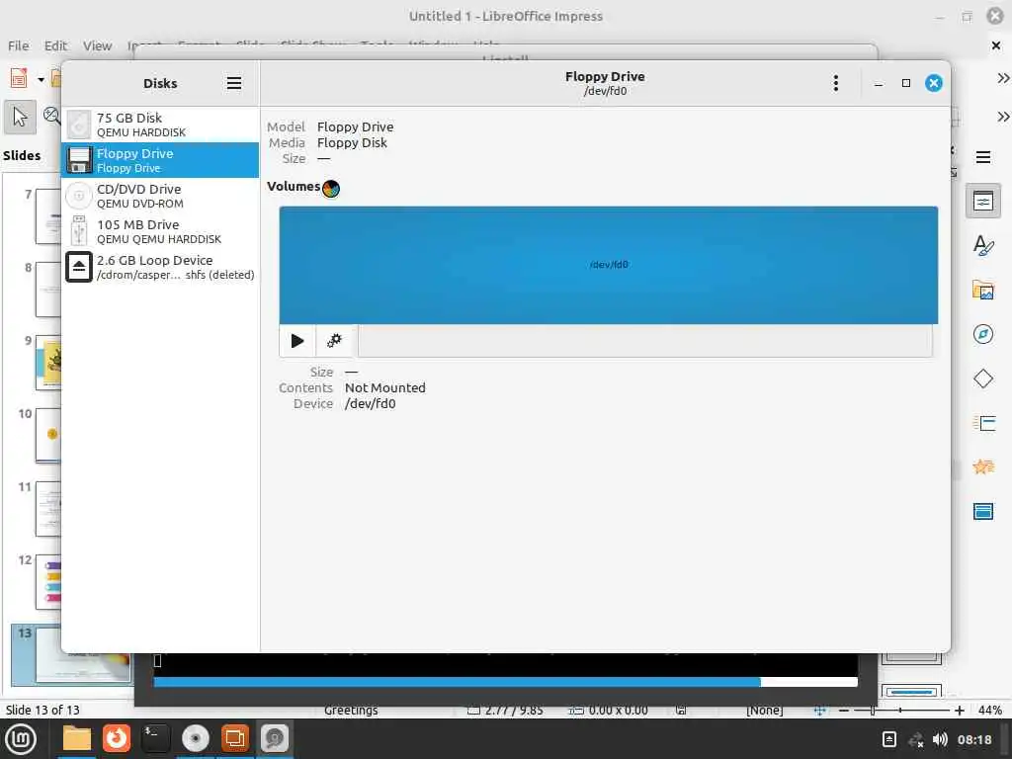Viewport: 1012px width, 759px height.
Task: Open the Edit menu in Impress
Action: (55, 45)
